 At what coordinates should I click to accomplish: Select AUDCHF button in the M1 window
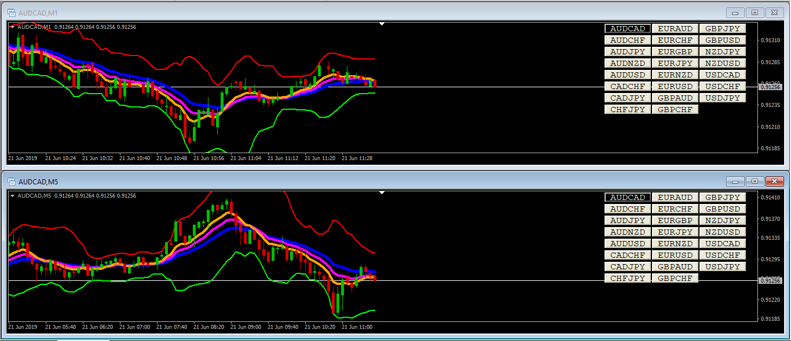pos(628,40)
